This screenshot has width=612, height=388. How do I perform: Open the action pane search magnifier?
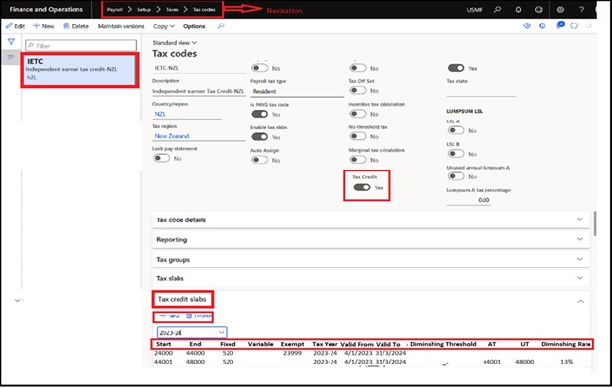(221, 26)
